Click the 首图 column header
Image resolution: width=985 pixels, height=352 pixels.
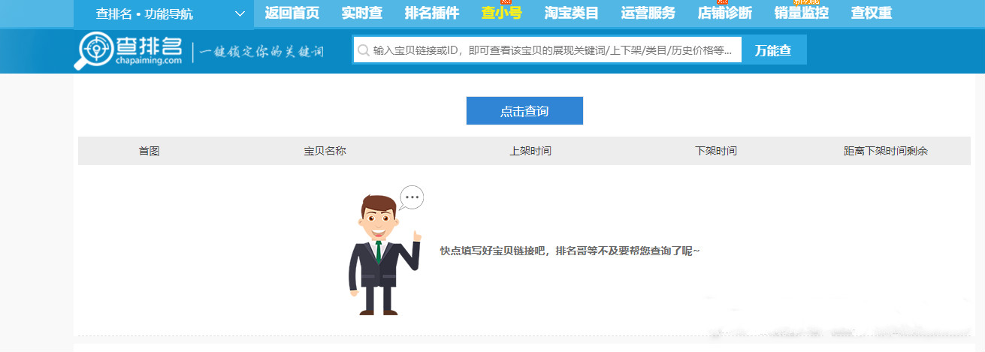click(149, 151)
